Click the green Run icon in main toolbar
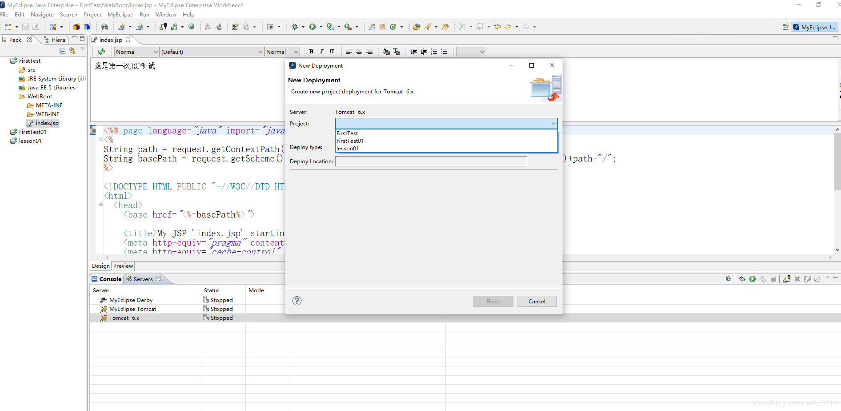 312,27
